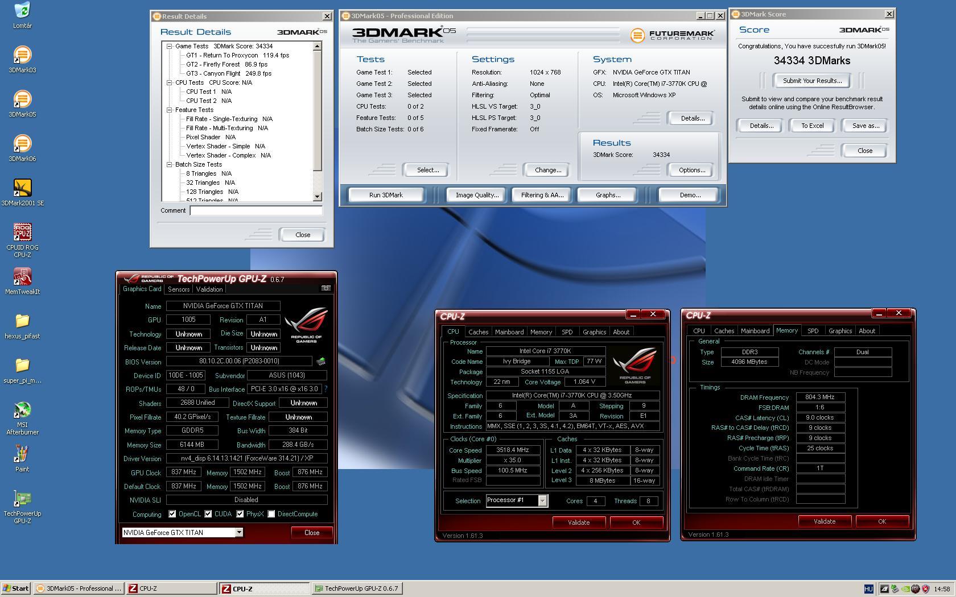The width and height of the screenshot is (956, 597).
Task: Toggle the PhysX checkbox in GPU-Z
Action: (x=240, y=514)
